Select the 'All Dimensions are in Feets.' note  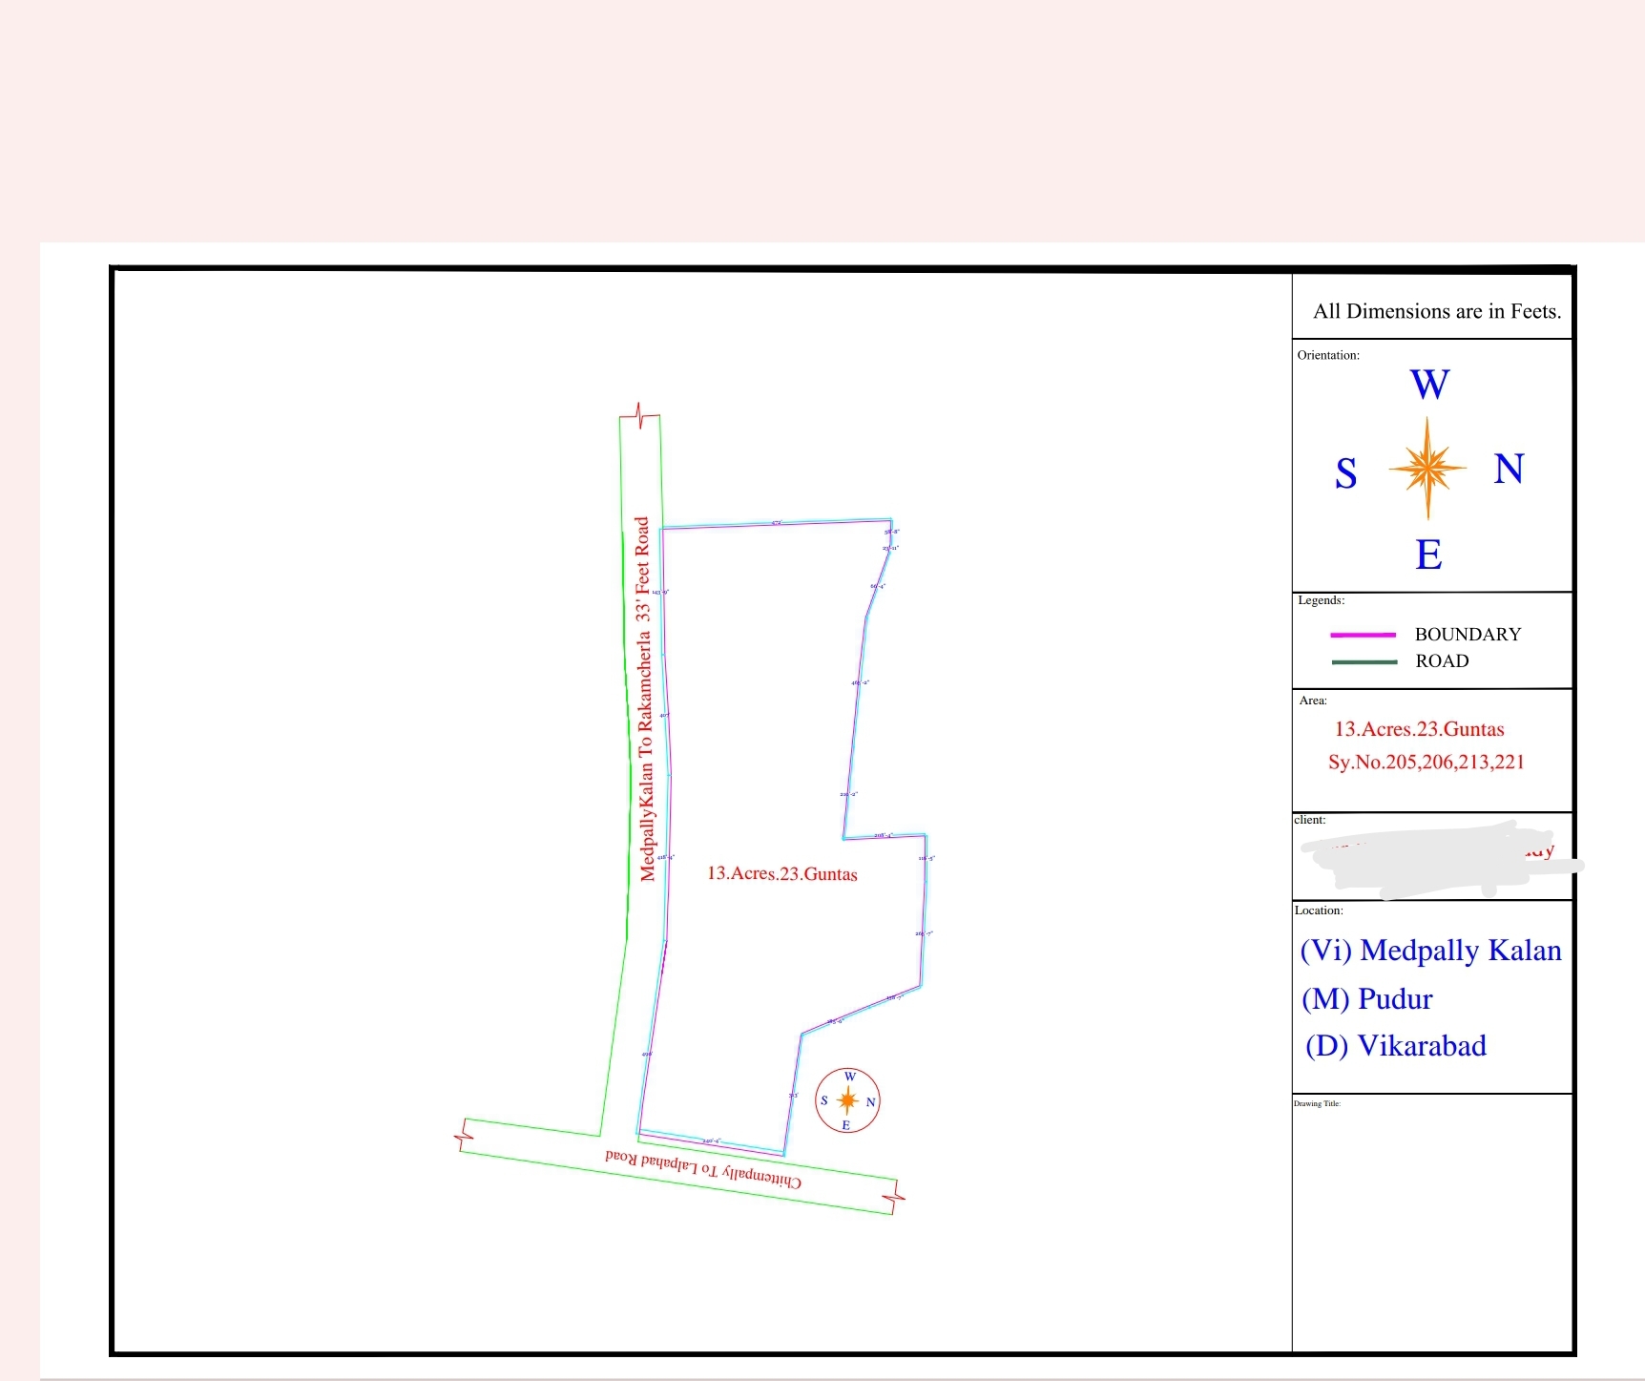click(1436, 311)
